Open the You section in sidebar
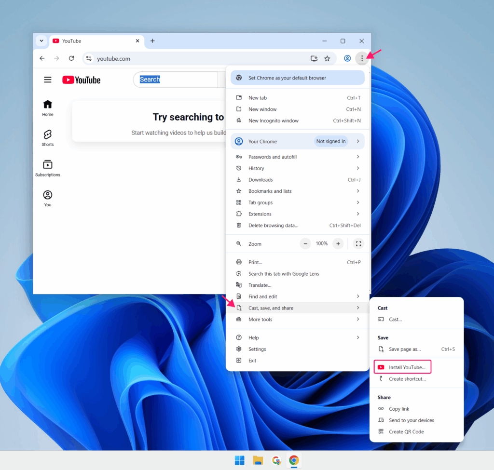 (48, 198)
